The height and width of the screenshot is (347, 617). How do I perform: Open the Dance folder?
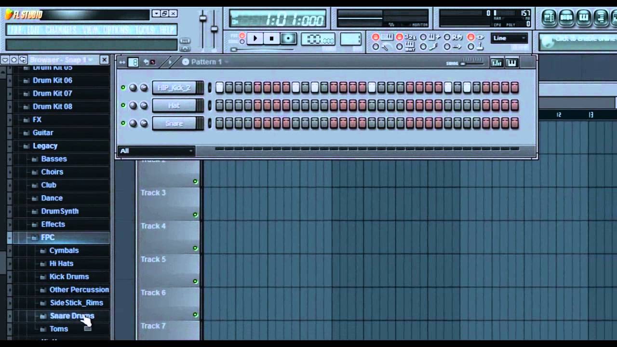click(x=52, y=198)
